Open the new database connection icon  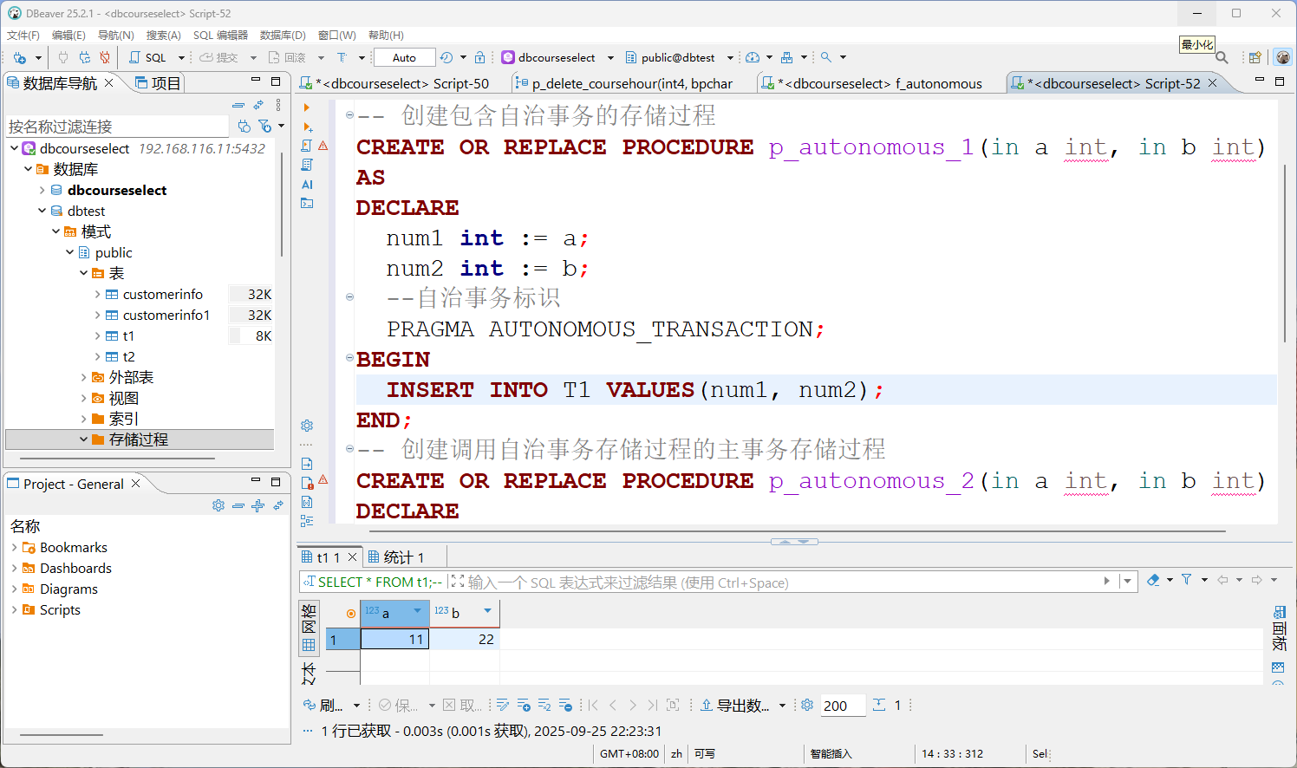tap(19, 58)
